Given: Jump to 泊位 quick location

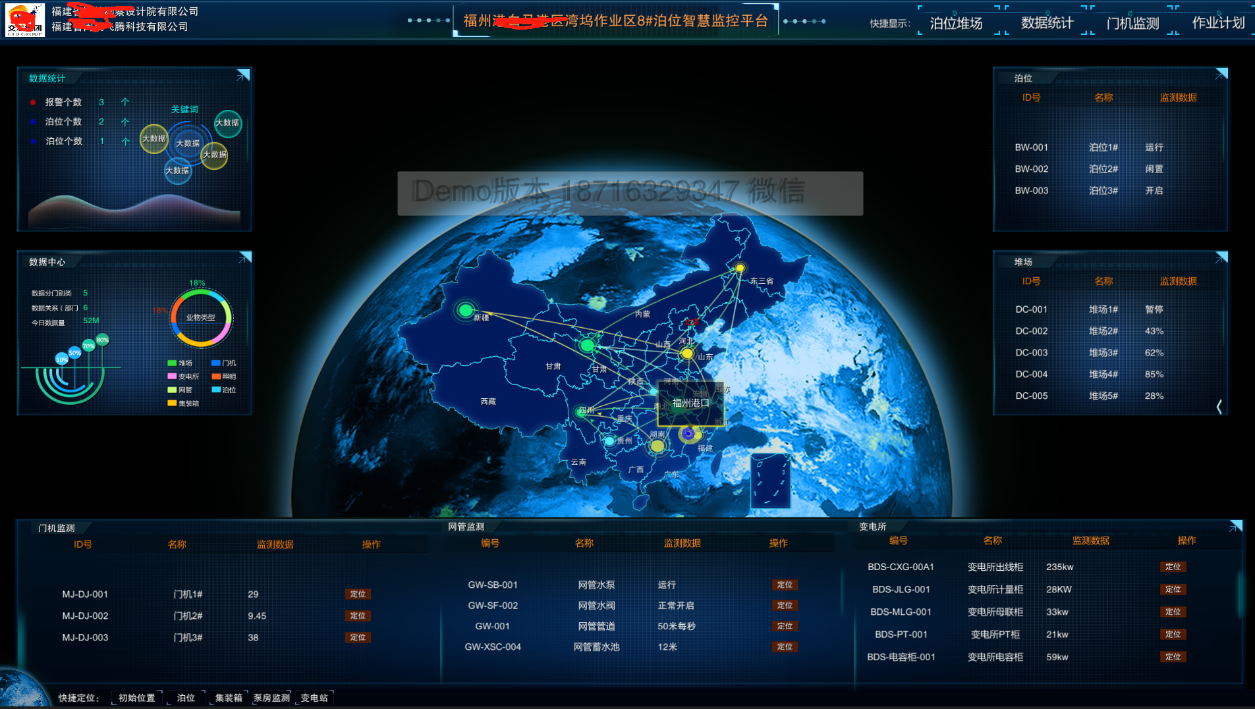Looking at the screenshot, I should pyautogui.click(x=186, y=698).
